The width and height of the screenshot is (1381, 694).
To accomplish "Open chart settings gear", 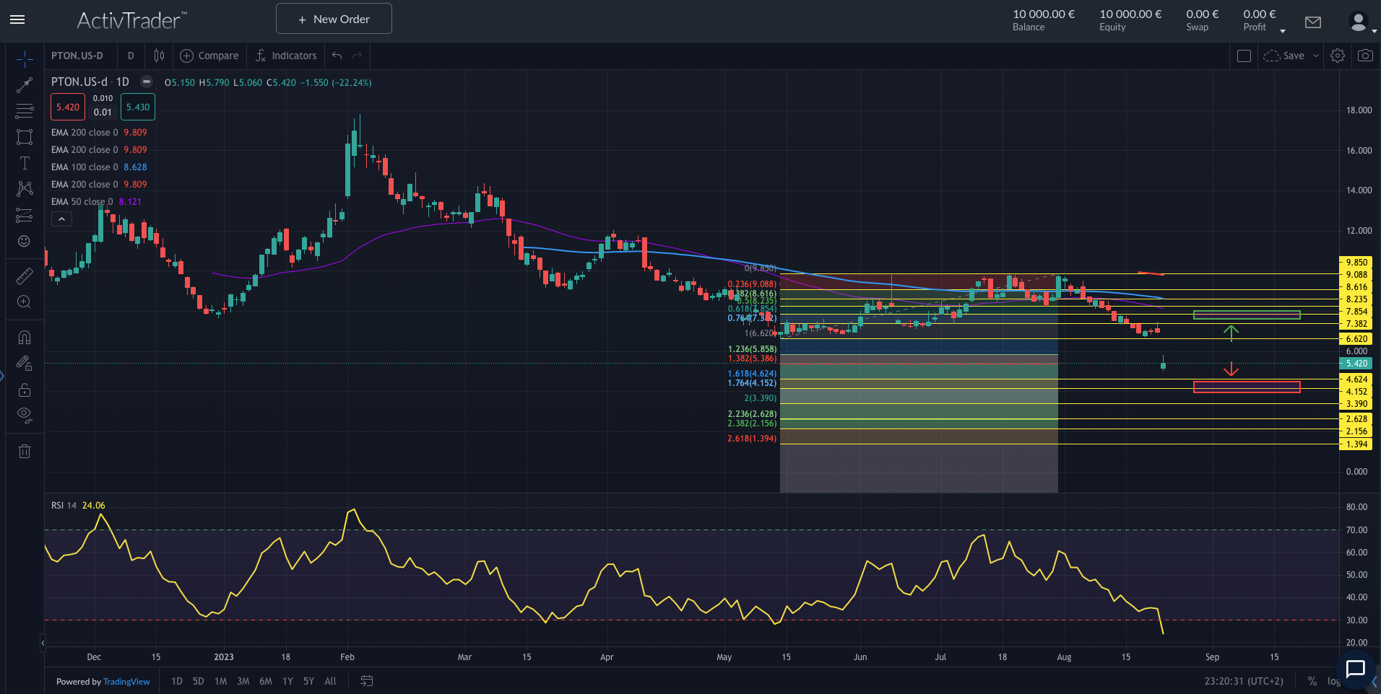I will 1338,56.
